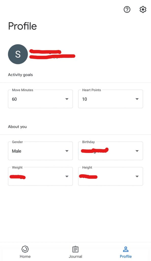Image resolution: width=151 pixels, height=261 pixels.
Task: Tap the redacted account name text
Action: click(45, 51)
